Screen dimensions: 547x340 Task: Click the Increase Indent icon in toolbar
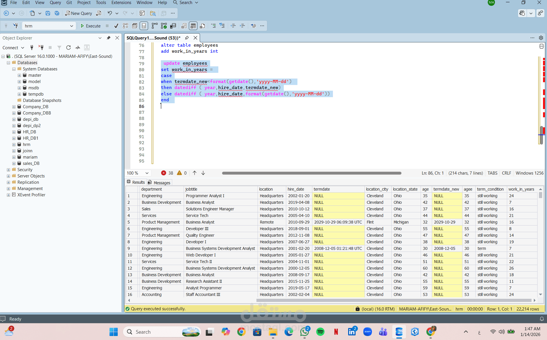242,26
